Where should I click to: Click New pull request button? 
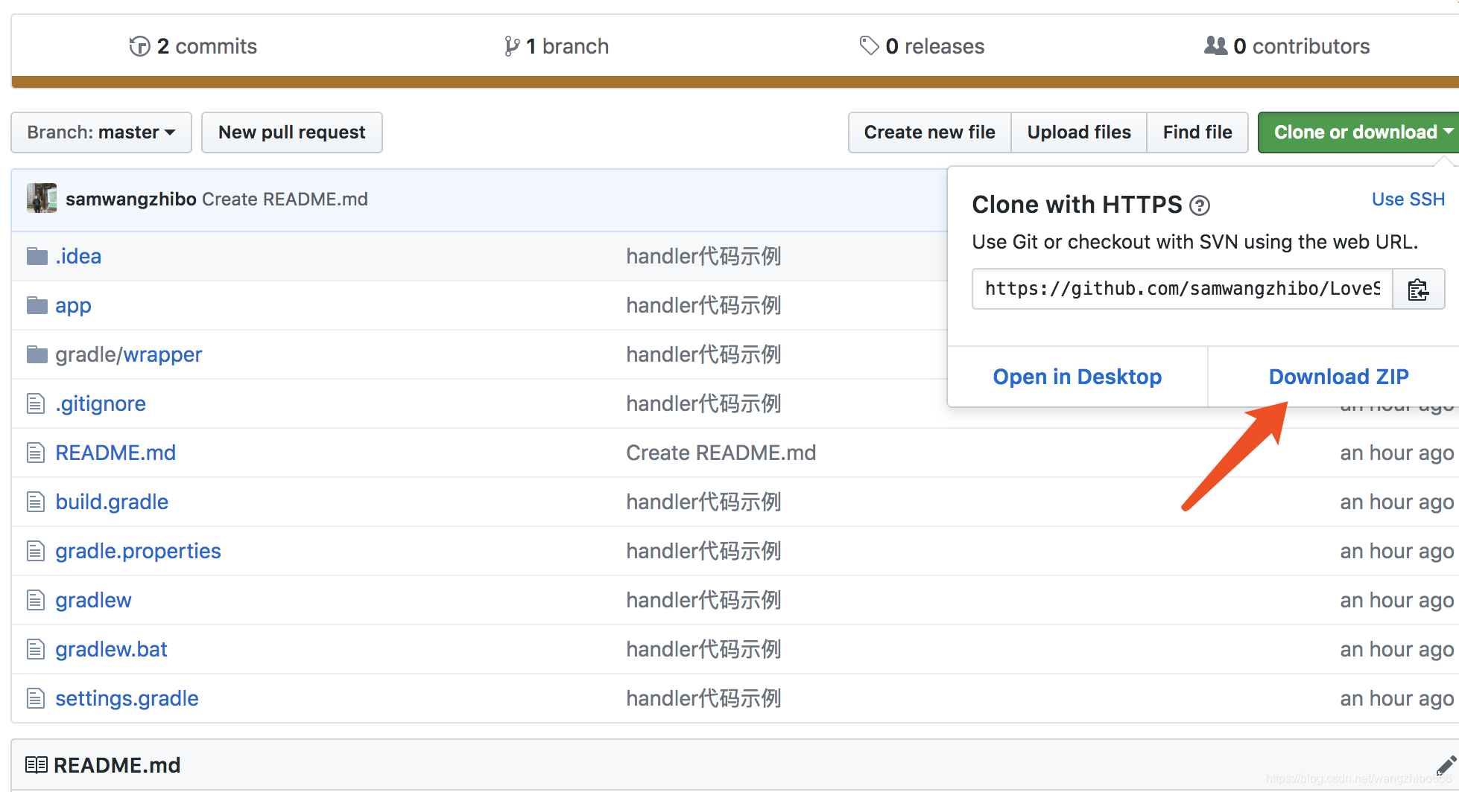coord(292,132)
